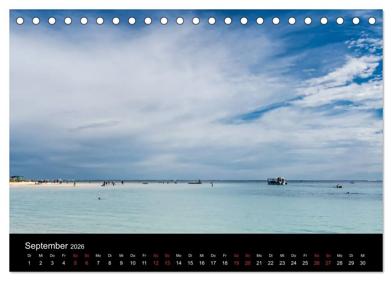Select the red Saturday date 5
The image size is (392, 281).
(75, 263)
